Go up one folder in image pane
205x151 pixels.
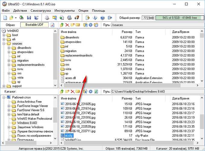[x=62, y=25]
